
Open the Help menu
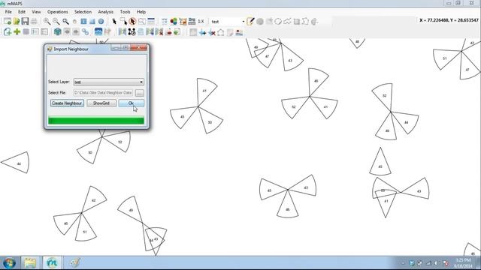point(141,12)
